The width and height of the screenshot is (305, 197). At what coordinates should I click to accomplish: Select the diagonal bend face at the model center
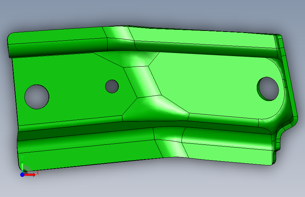[x=142, y=81]
